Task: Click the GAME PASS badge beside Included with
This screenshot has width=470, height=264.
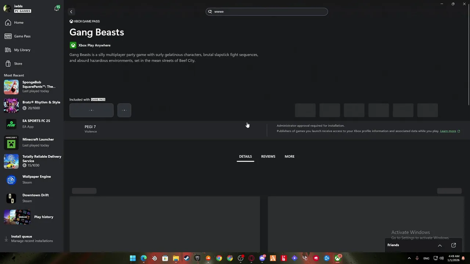Action: coord(98,100)
